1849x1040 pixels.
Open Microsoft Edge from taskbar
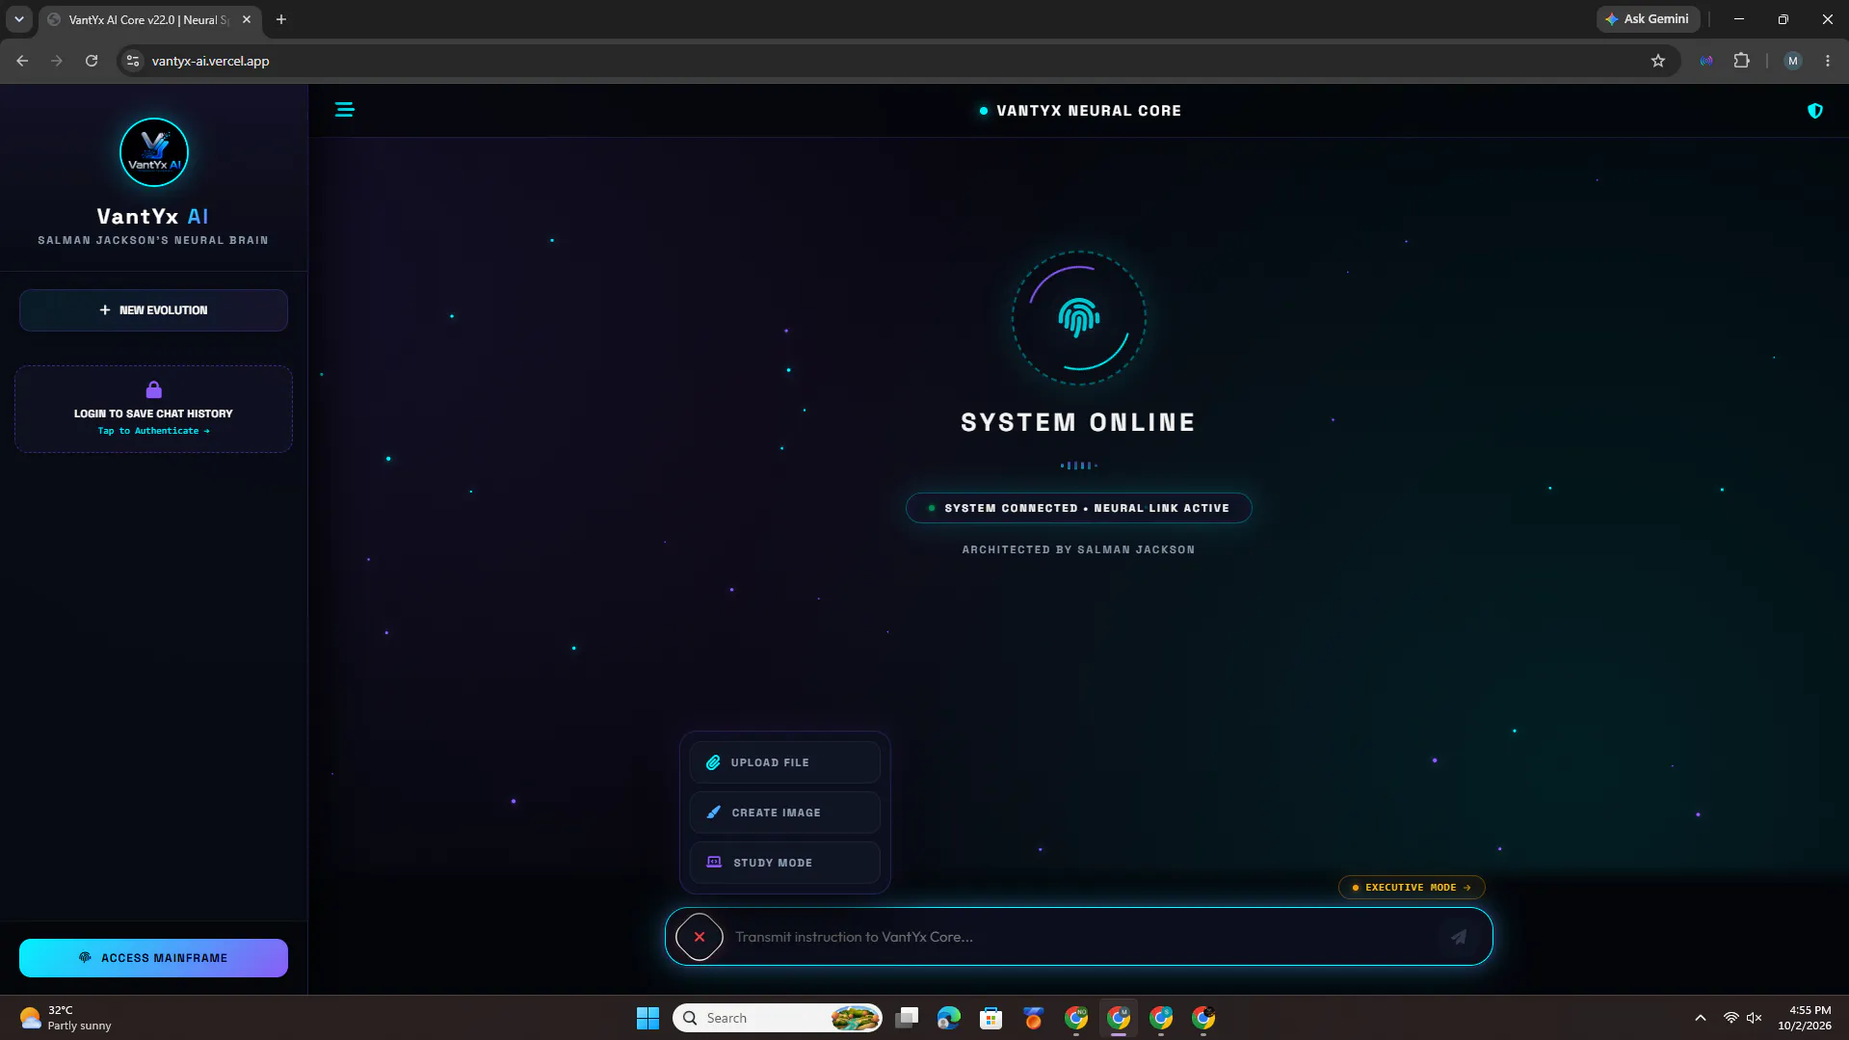949,1018
